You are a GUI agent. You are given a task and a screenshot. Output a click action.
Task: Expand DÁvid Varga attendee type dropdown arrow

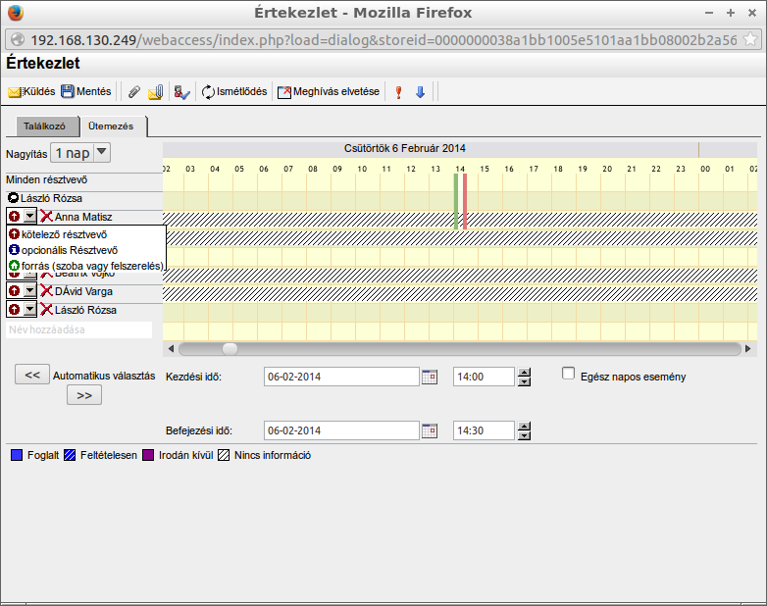pos(29,291)
